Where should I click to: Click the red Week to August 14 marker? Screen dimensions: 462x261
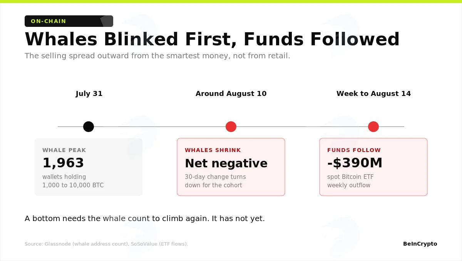373,127
